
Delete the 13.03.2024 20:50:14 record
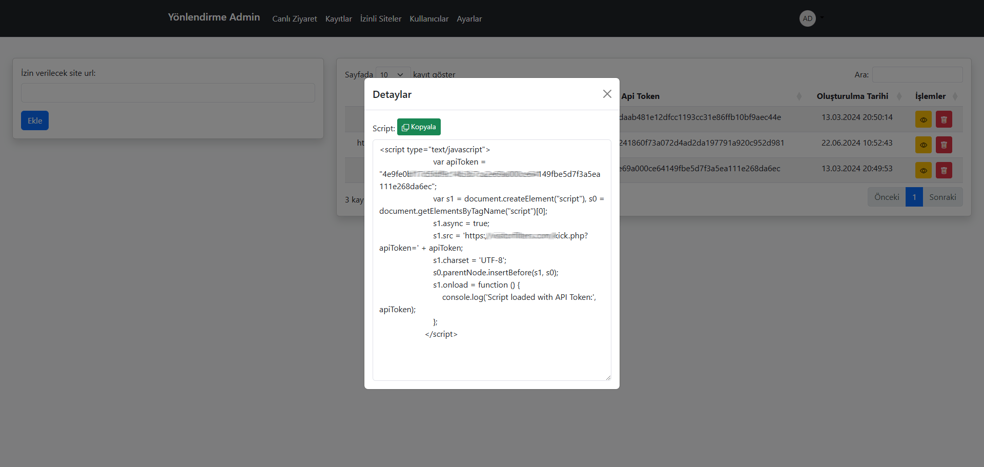pos(944,119)
